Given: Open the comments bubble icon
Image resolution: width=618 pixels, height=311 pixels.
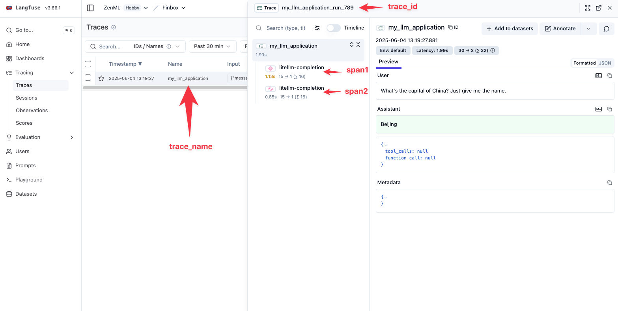Looking at the screenshot, I should (x=606, y=29).
